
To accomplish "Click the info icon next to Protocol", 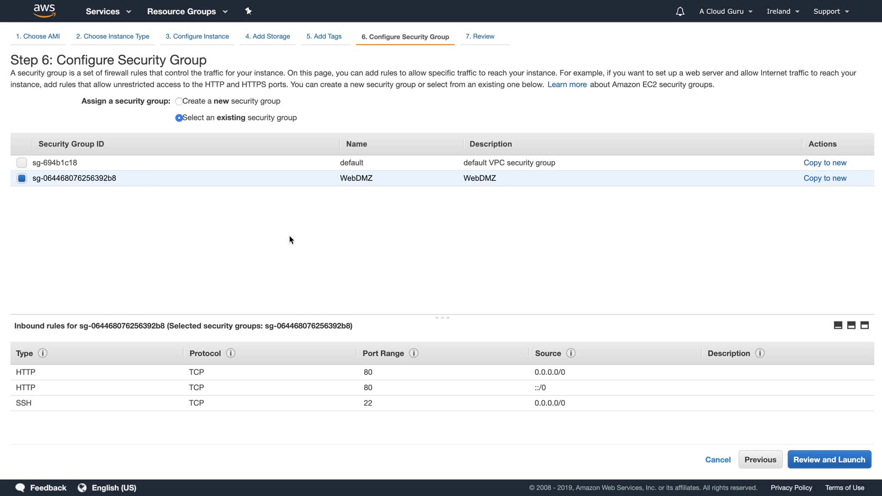I will click(x=231, y=353).
